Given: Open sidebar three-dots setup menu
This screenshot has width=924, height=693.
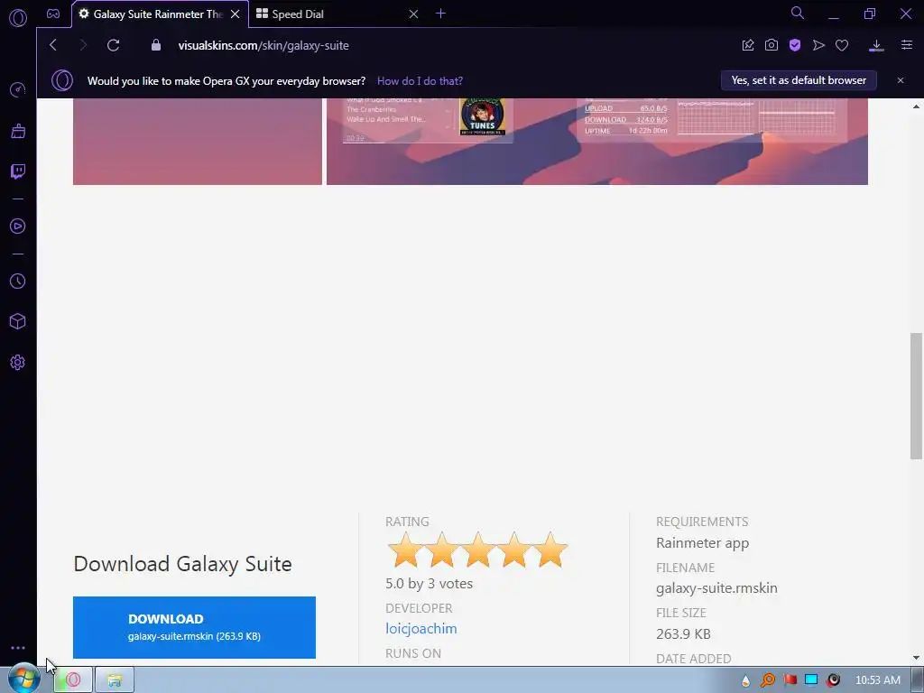Looking at the screenshot, I should point(18,648).
